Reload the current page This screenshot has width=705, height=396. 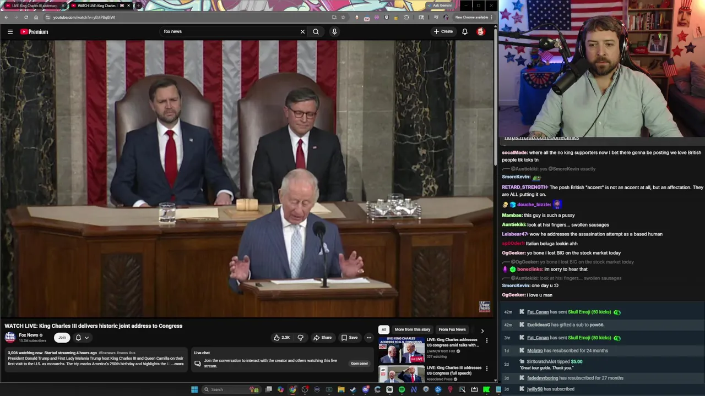point(26,17)
